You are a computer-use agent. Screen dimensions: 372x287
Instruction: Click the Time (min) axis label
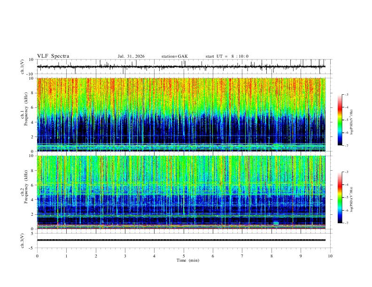188,260
